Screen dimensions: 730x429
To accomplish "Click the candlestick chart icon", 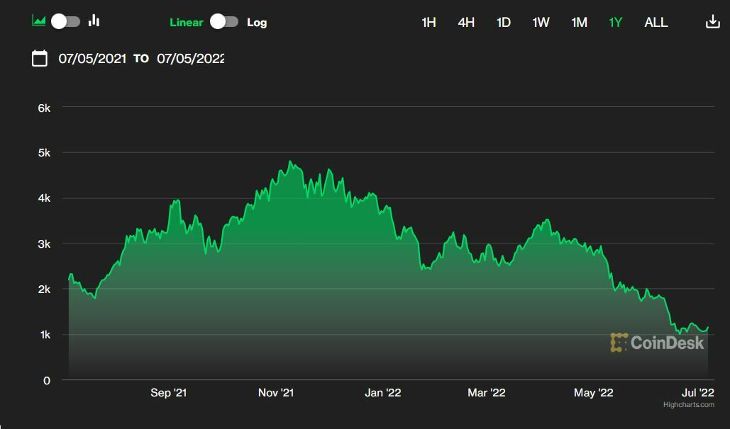I will click(94, 21).
